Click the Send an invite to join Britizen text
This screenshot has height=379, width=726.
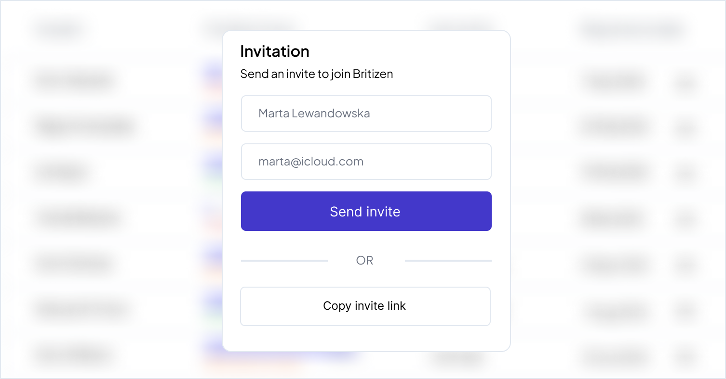coord(317,74)
